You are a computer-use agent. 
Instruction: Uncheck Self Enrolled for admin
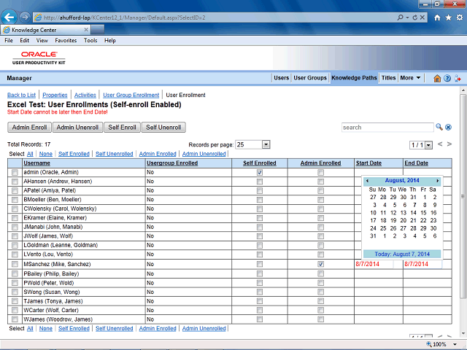point(260,172)
